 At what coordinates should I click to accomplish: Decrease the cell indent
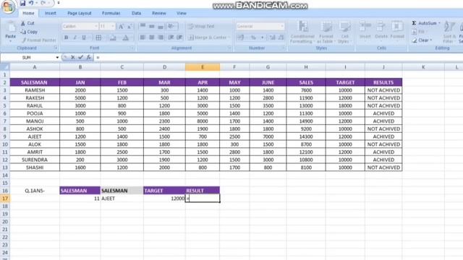coord(171,38)
